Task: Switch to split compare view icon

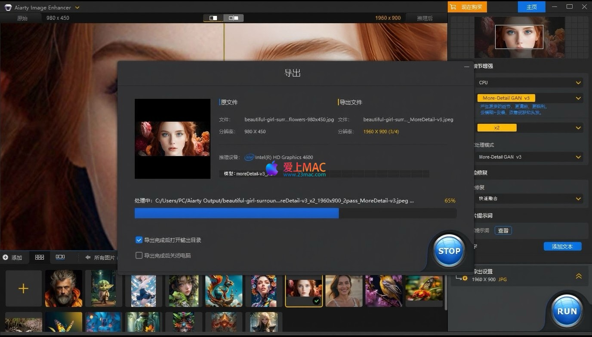Action: click(213, 18)
